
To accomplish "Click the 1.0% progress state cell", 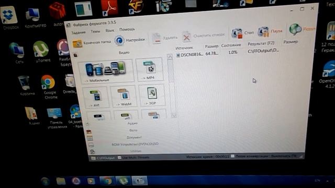I will [x=232, y=52].
